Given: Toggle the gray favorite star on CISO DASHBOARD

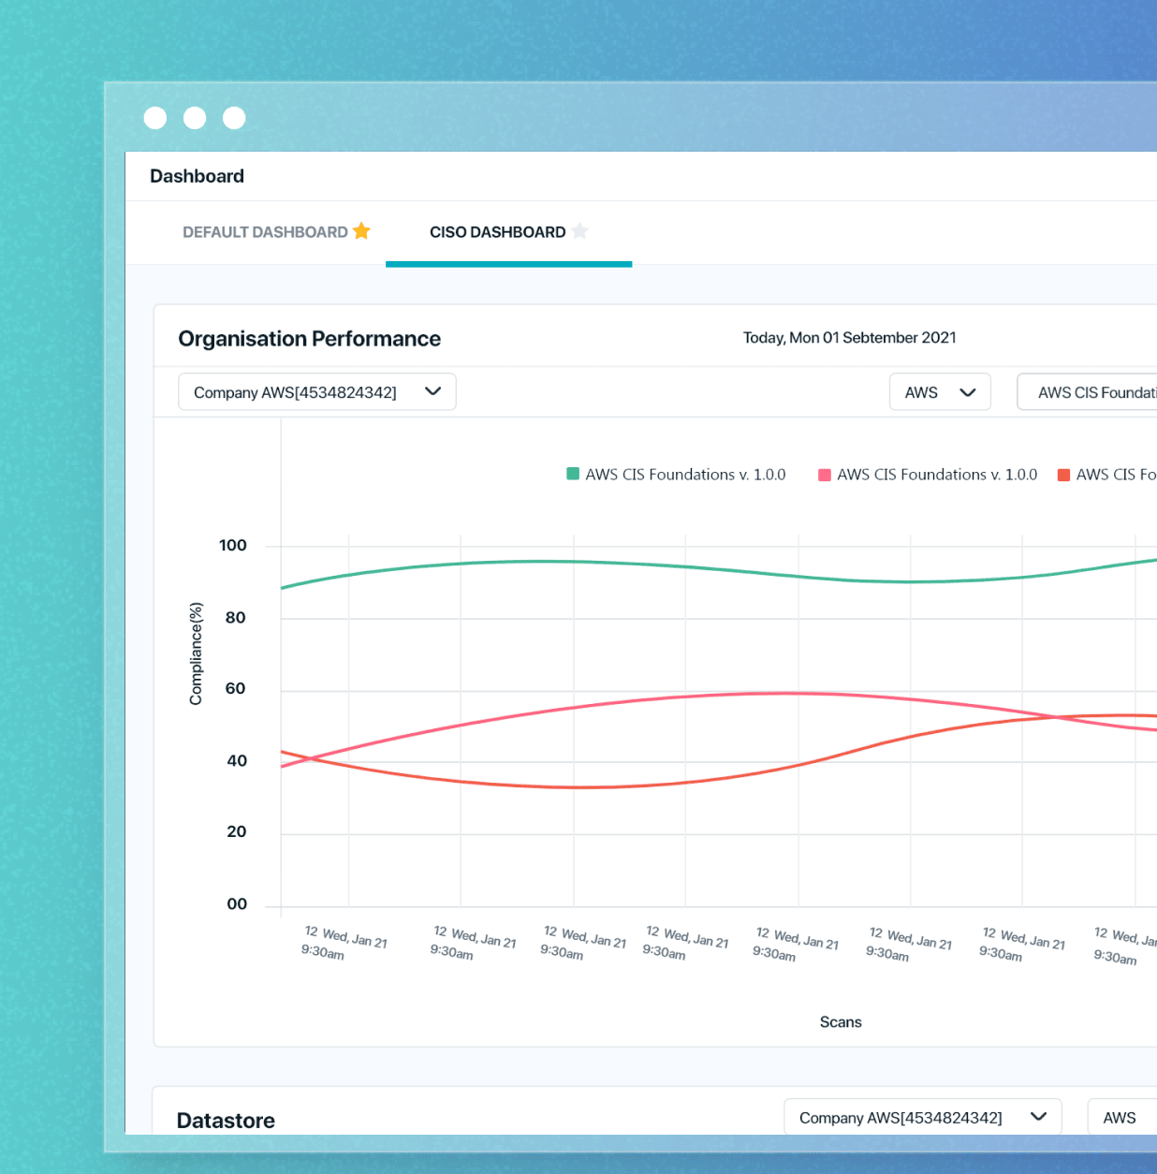Looking at the screenshot, I should (x=580, y=231).
